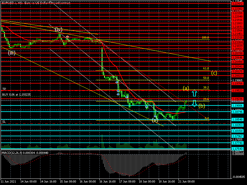Click the 1.22472 red price level tag
Image resolution: width=247 pixels, height=185 pixels.
[238, 3]
